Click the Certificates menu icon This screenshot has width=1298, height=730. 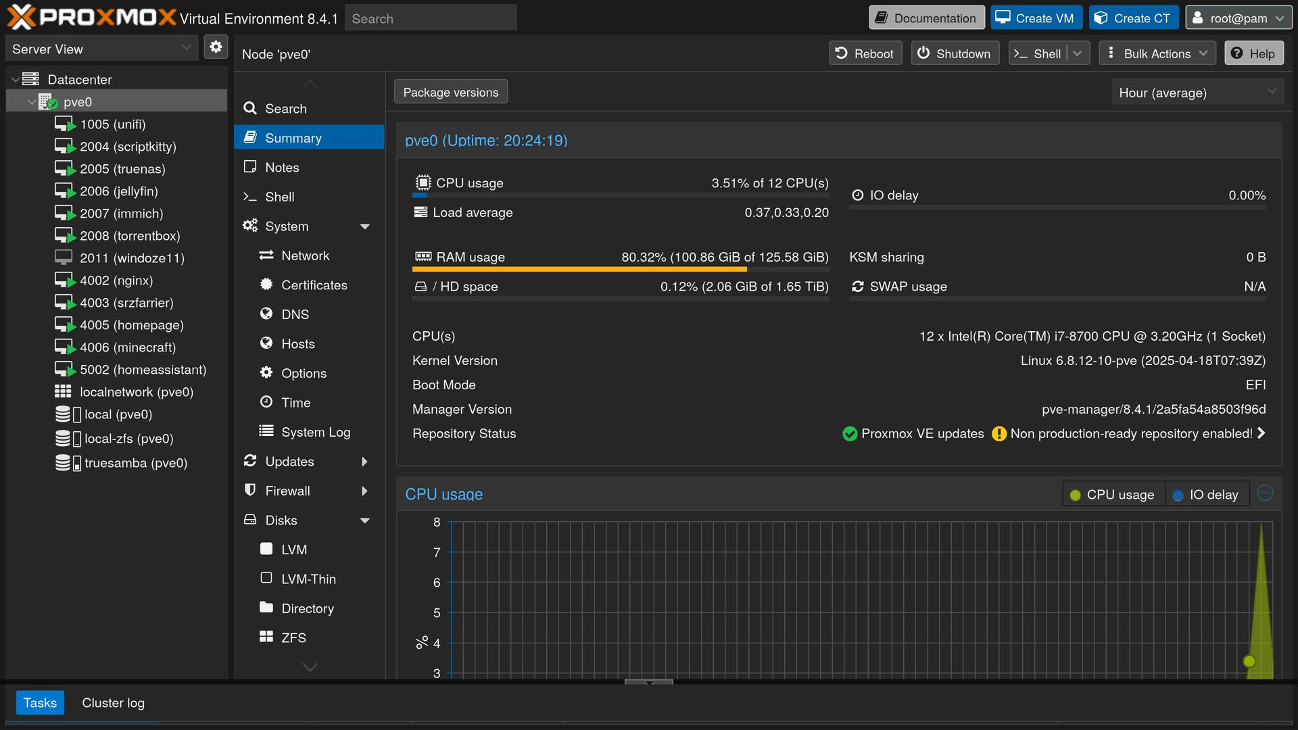(266, 285)
